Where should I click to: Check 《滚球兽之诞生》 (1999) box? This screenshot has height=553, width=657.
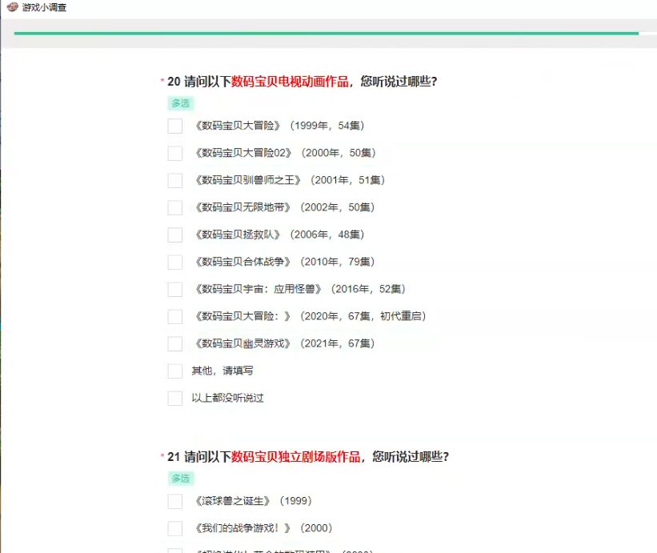174,501
